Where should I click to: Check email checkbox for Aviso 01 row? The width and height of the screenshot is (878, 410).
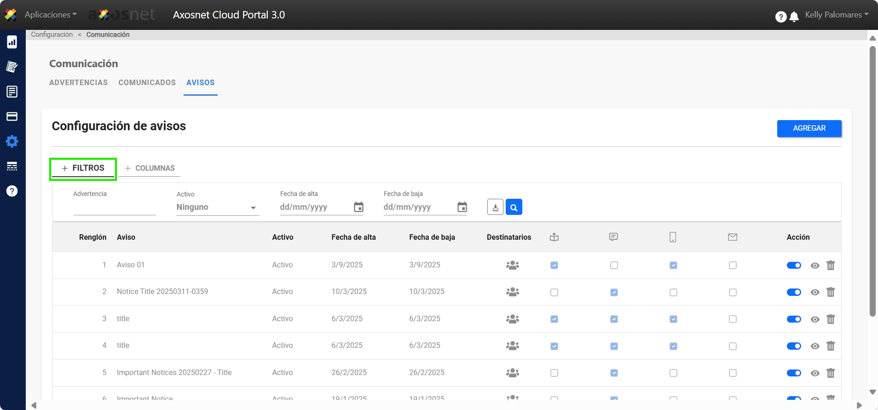[733, 266]
